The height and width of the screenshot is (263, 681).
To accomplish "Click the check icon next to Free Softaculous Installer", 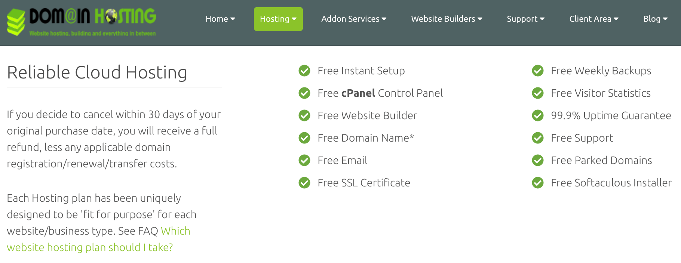I will (x=538, y=183).
